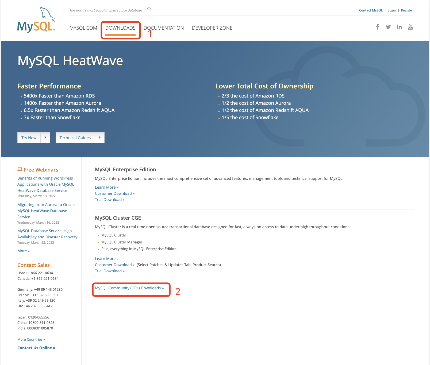Screen dimensions: 430x365
Task: Click '2/3 the cost of Amazon RDS'
Action: tap(253, 96)
